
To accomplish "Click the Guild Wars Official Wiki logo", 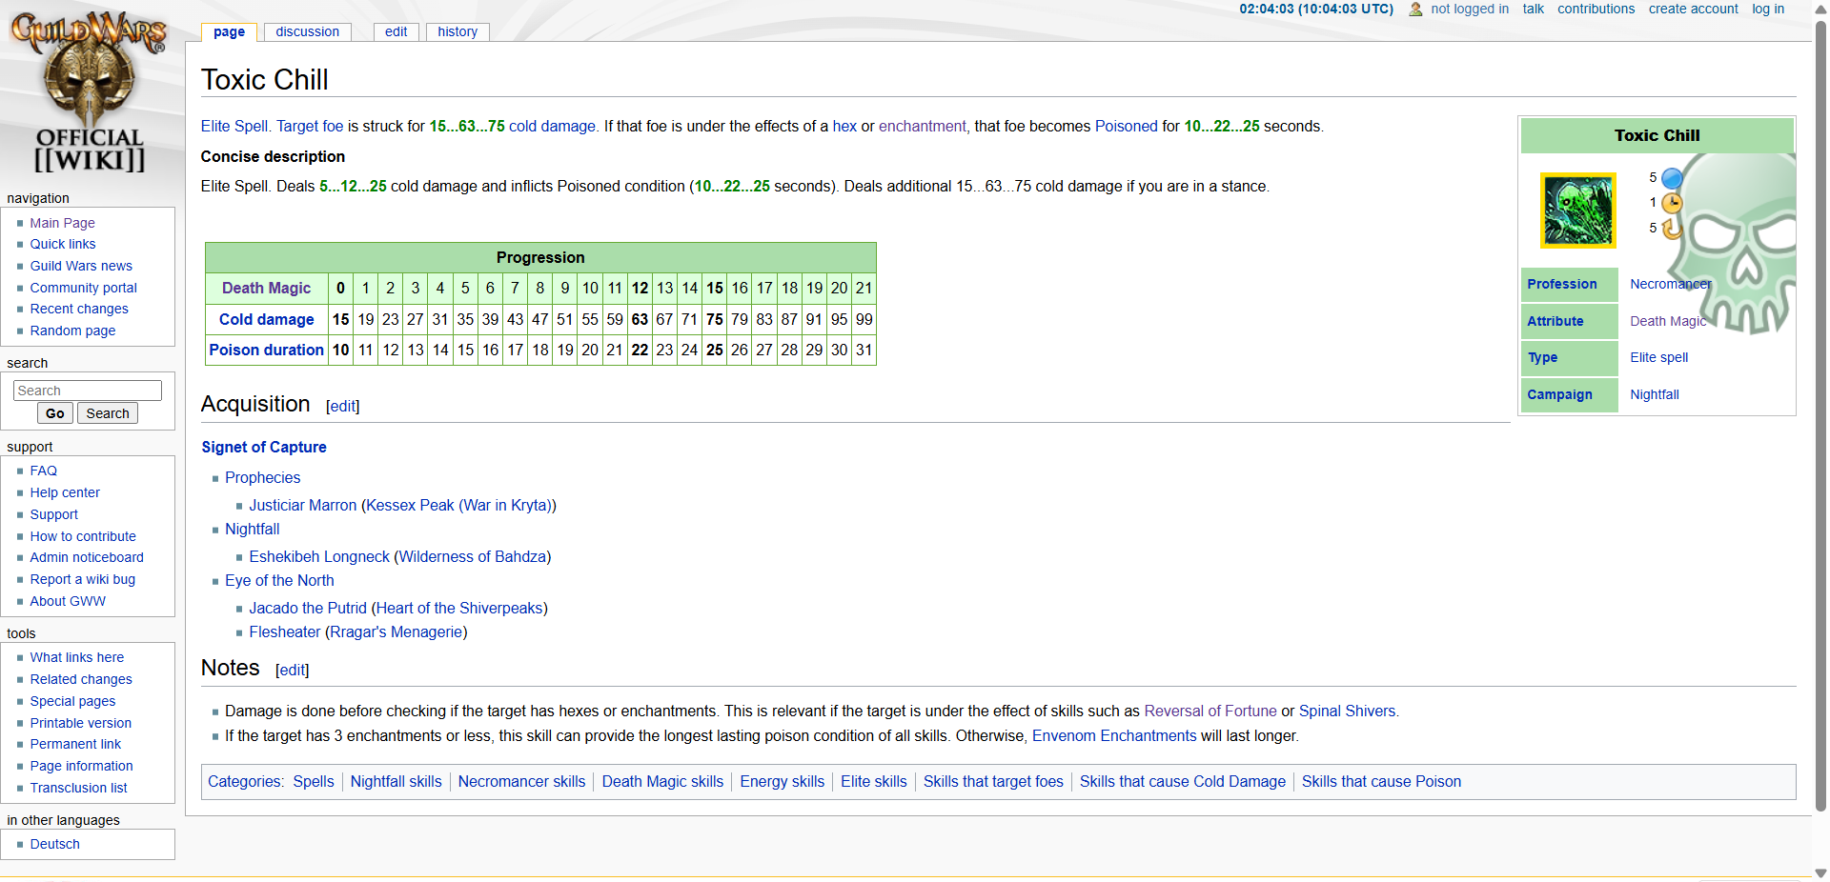I will [90, 91].
